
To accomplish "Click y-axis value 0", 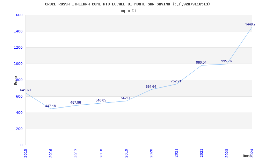I will [21, 145].
